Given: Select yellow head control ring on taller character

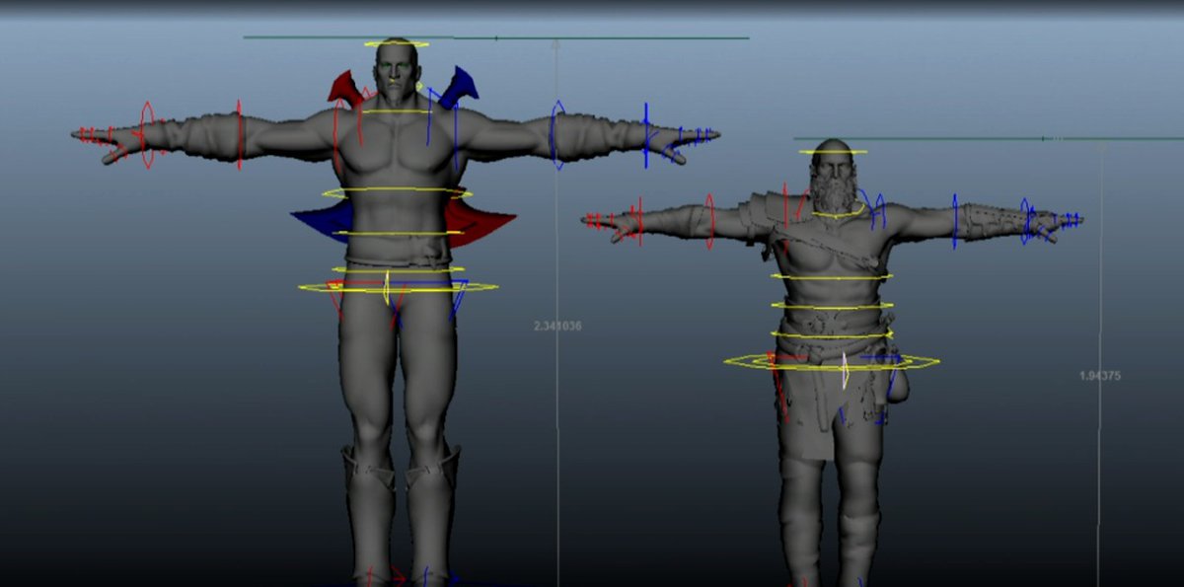Looking at the screenshot, I should tap(396, 43).
